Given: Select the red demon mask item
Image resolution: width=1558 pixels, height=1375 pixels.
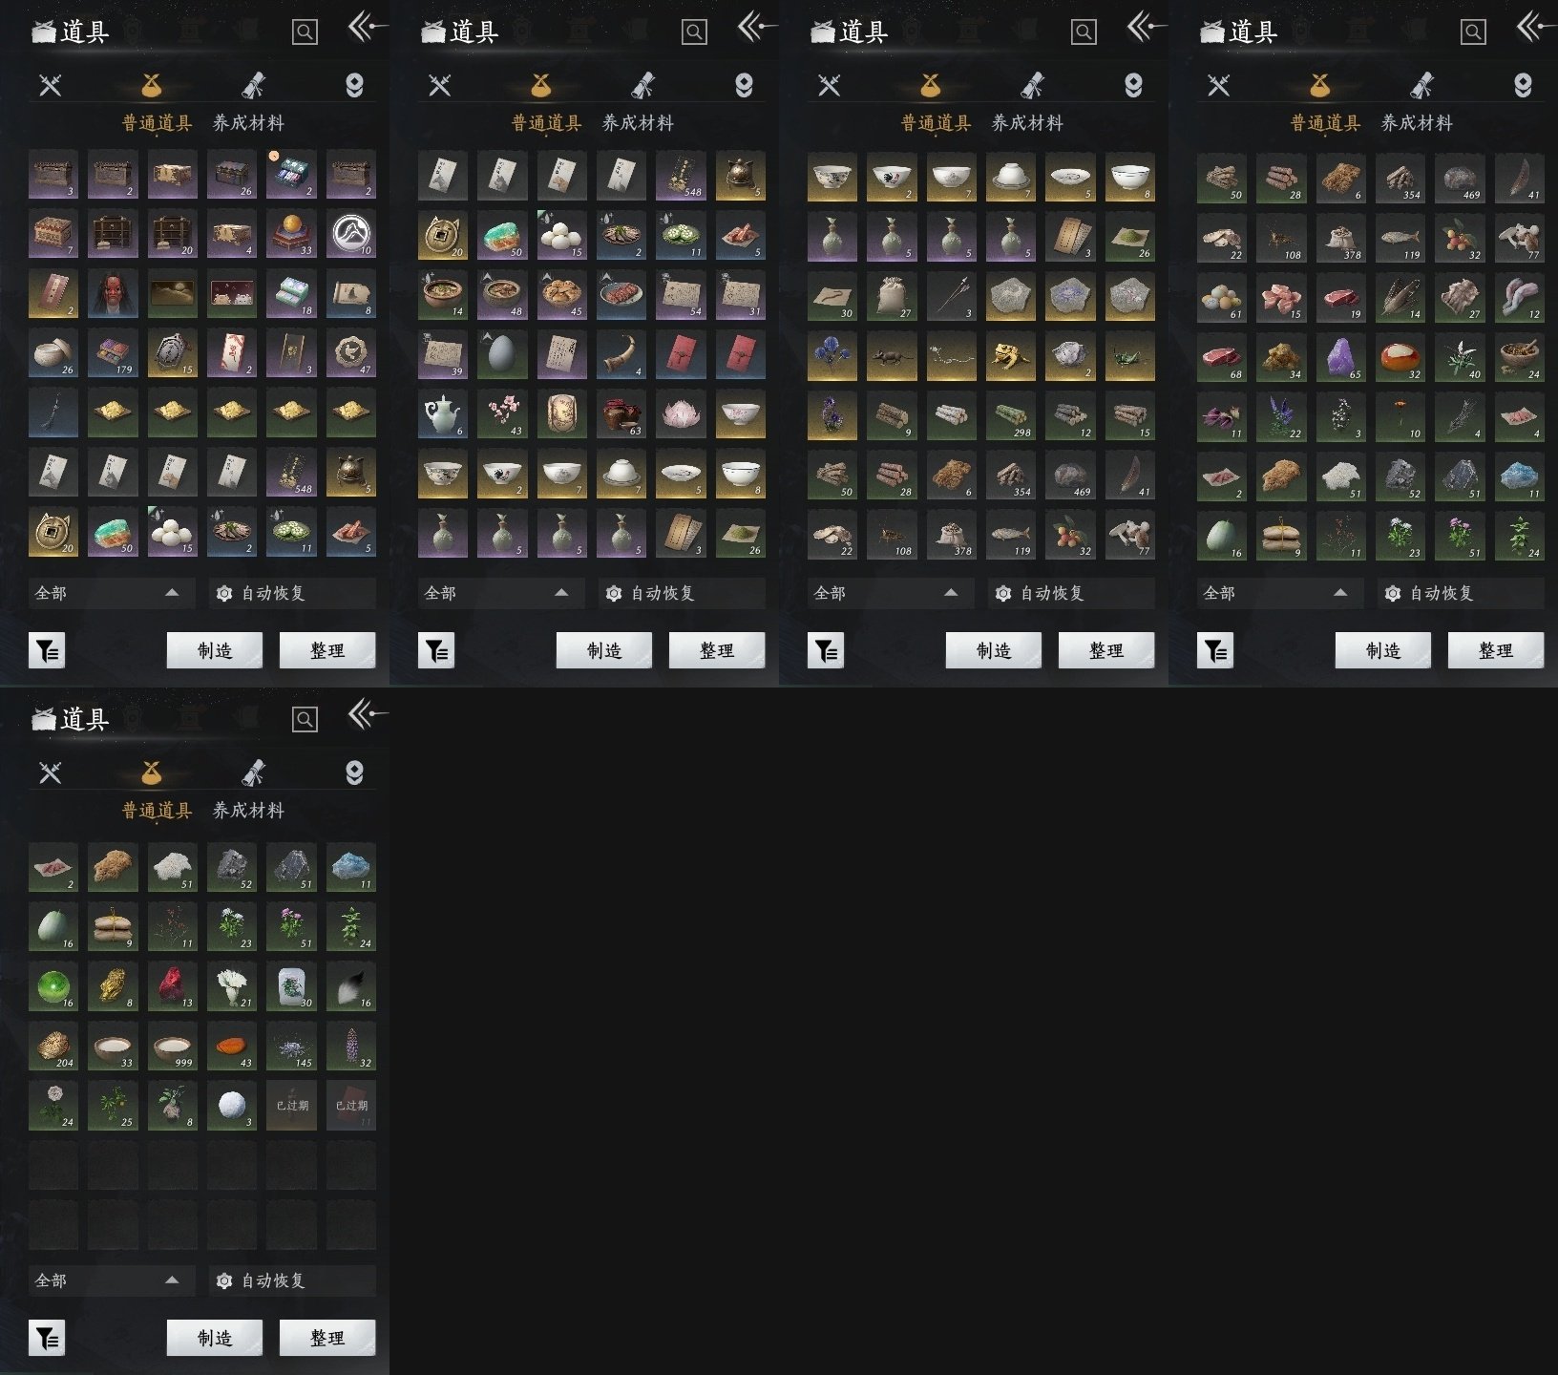Looking at the screenshot, I should (x=113, y=293).
